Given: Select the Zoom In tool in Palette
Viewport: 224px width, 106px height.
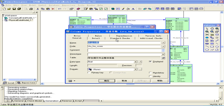Looking at the screenshot, I should (217, 29).
